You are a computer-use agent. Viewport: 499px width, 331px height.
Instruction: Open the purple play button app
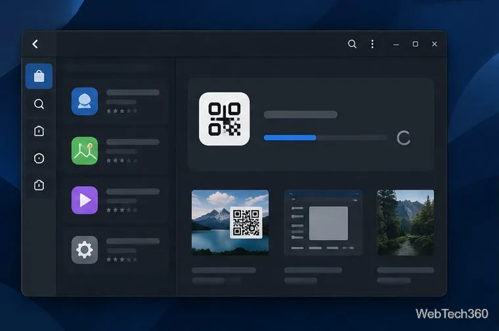85,200
